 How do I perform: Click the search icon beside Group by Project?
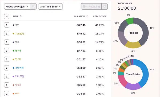[33, 6]
